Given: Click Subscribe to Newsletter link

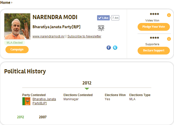Looking at the screenshot, I should click(x=84, y=36).
